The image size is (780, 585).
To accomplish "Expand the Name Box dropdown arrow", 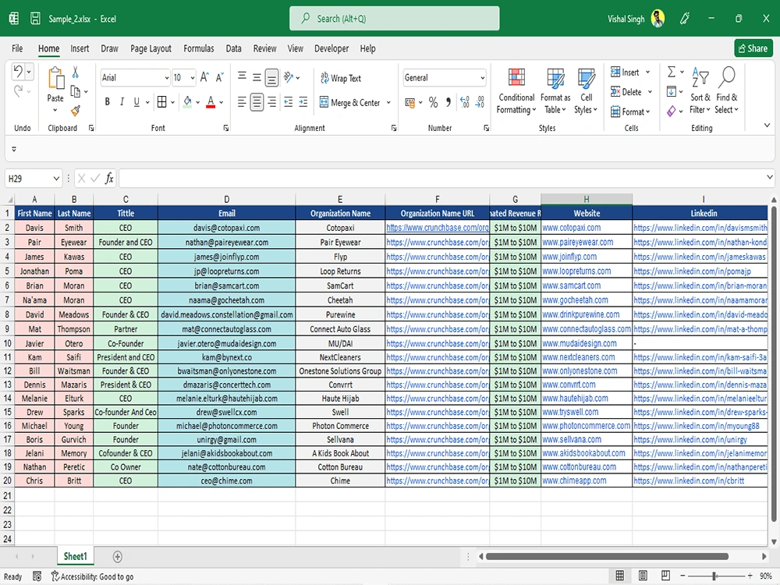I will [56, 178].
